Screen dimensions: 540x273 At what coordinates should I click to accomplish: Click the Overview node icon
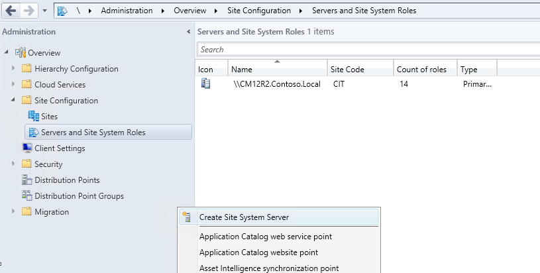point(21,53)
